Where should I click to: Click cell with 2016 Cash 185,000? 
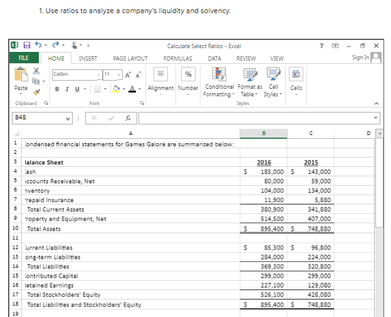pyautogui.click(x=264, y=172)
